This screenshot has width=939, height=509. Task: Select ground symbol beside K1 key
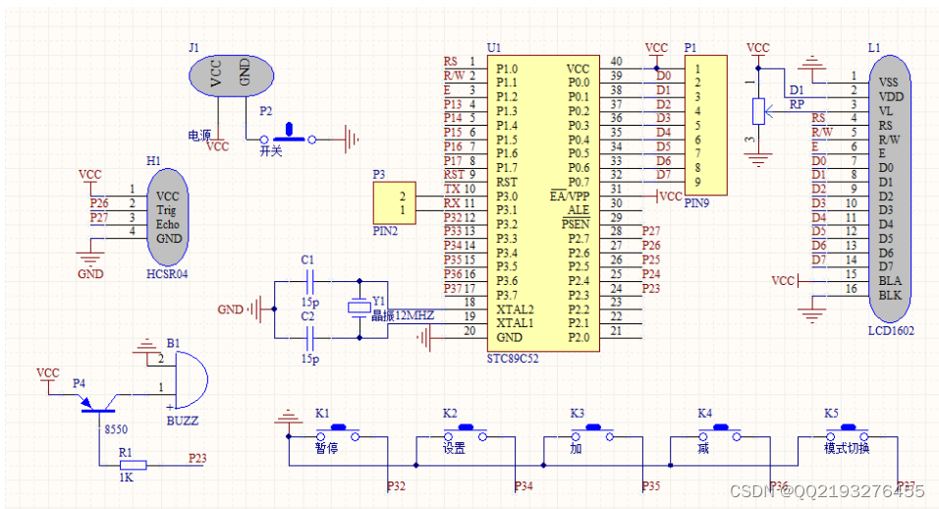(x=289, y=417)
